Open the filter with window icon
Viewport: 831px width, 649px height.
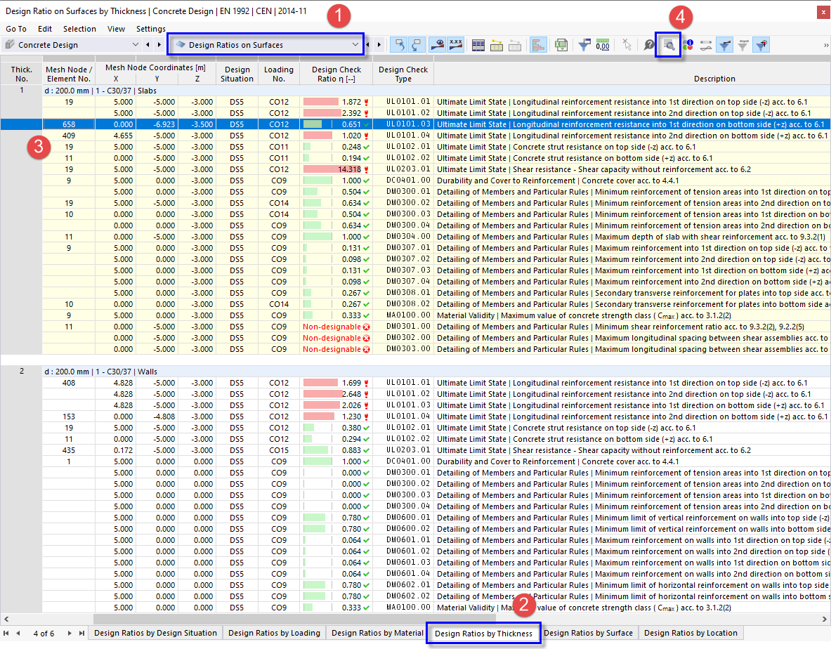click(x=584, y=46)
